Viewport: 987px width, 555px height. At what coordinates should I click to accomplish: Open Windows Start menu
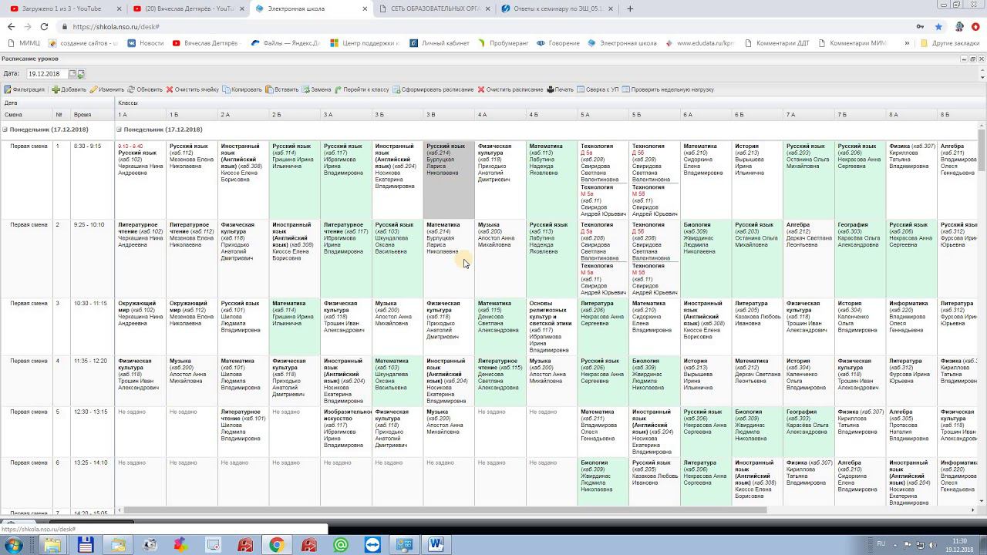point(14,545)
